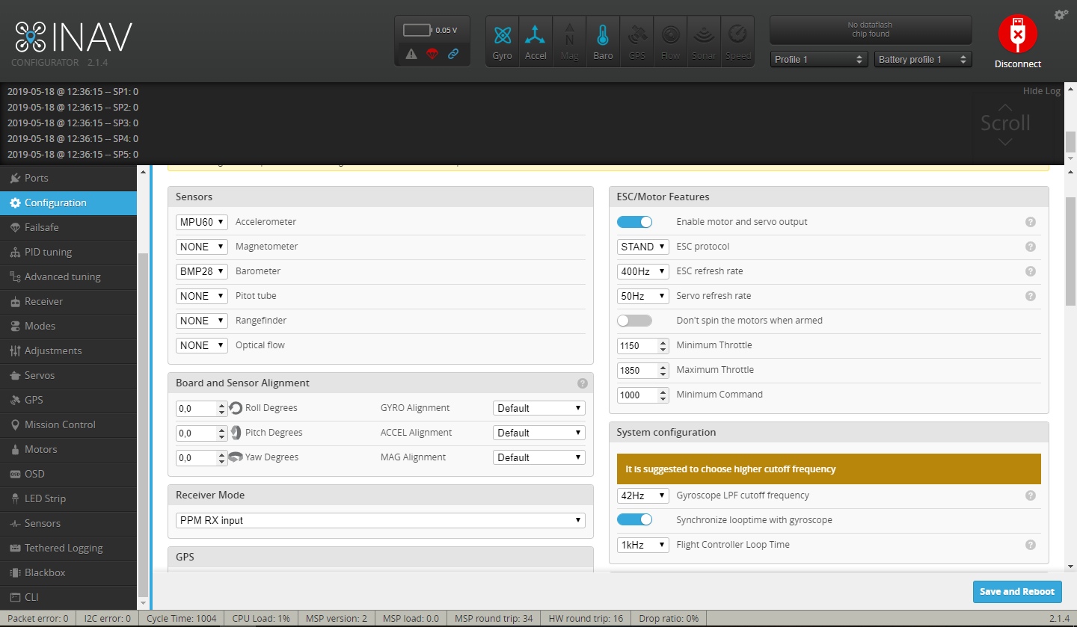Open the PID tuning tab
The width and height of the screenshot is (1077, 627).
48,252
